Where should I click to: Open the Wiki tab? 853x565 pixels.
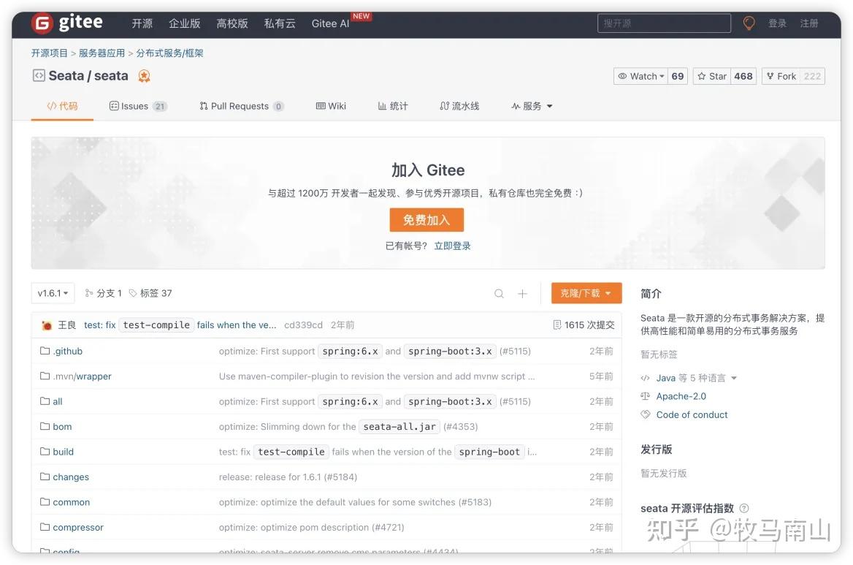331,106
